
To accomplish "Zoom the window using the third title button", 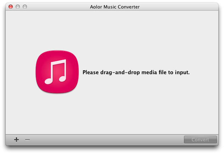I will 25,7.
